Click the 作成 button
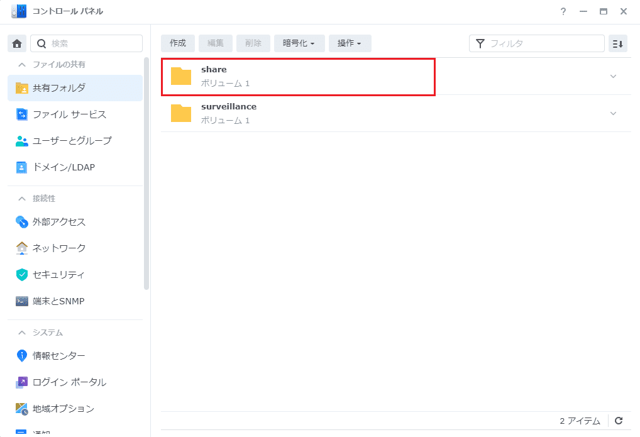The width and height of the screenshot is (640, 437). (177, 43)
